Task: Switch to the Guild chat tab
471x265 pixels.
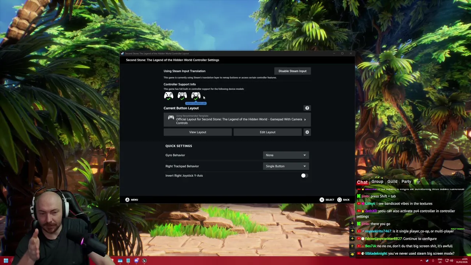Action: (x=392, y=181)
